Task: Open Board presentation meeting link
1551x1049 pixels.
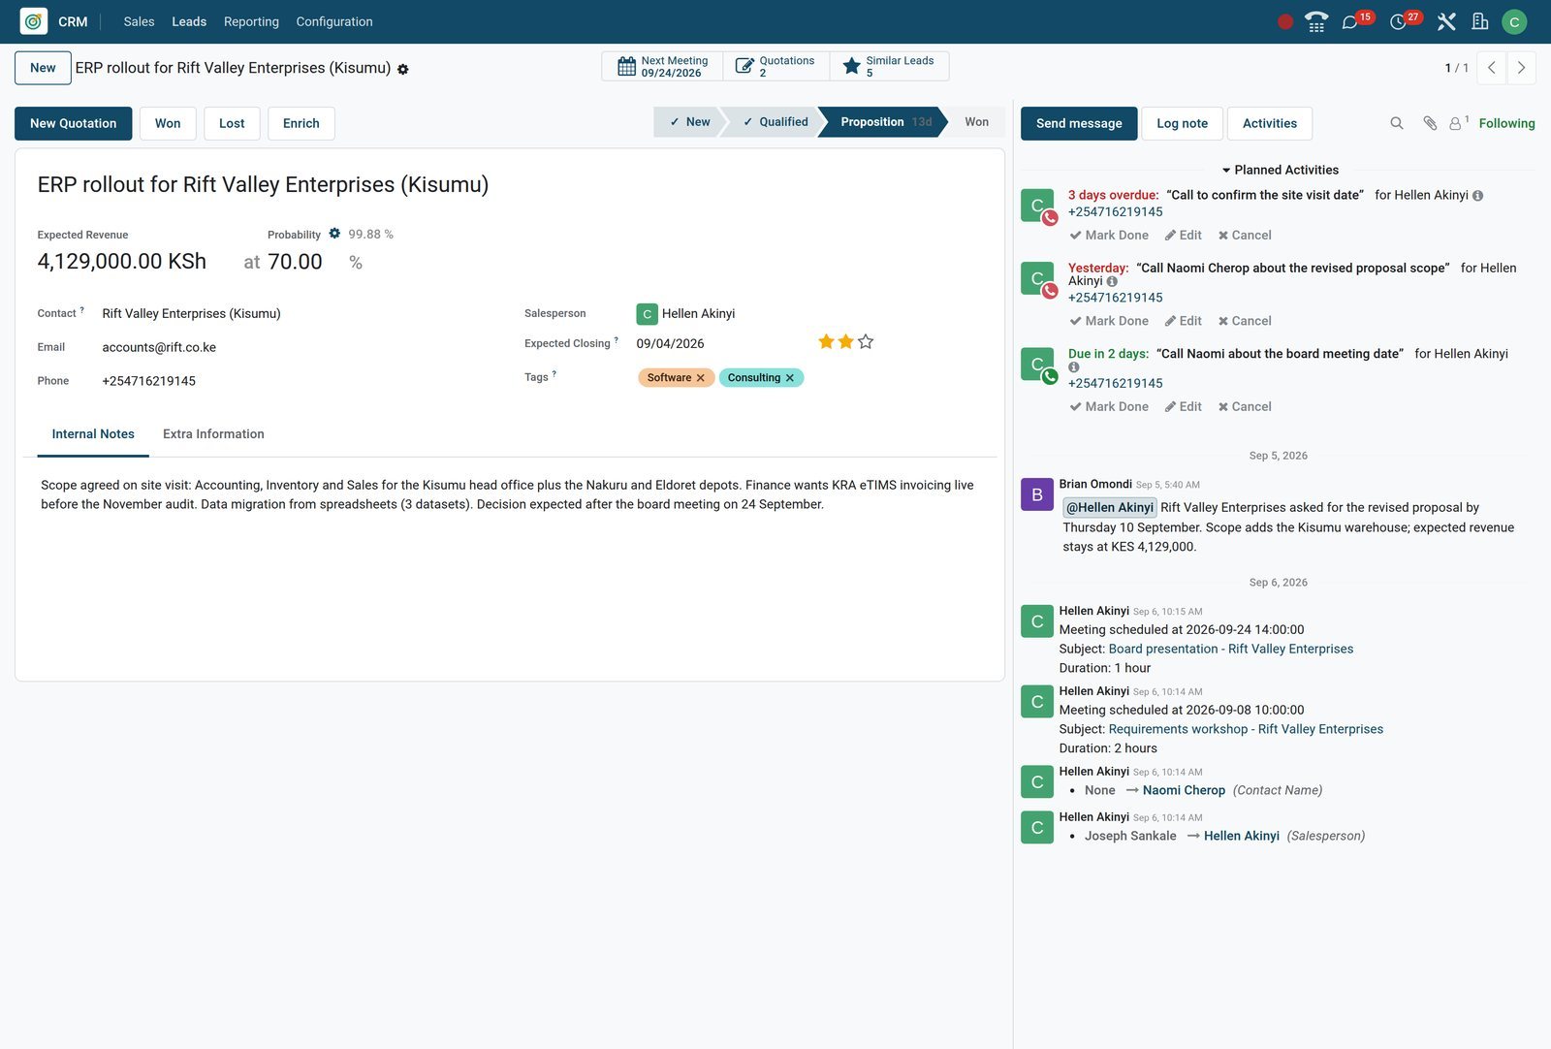Action: pyautogui.click(x=1231, y=650)
